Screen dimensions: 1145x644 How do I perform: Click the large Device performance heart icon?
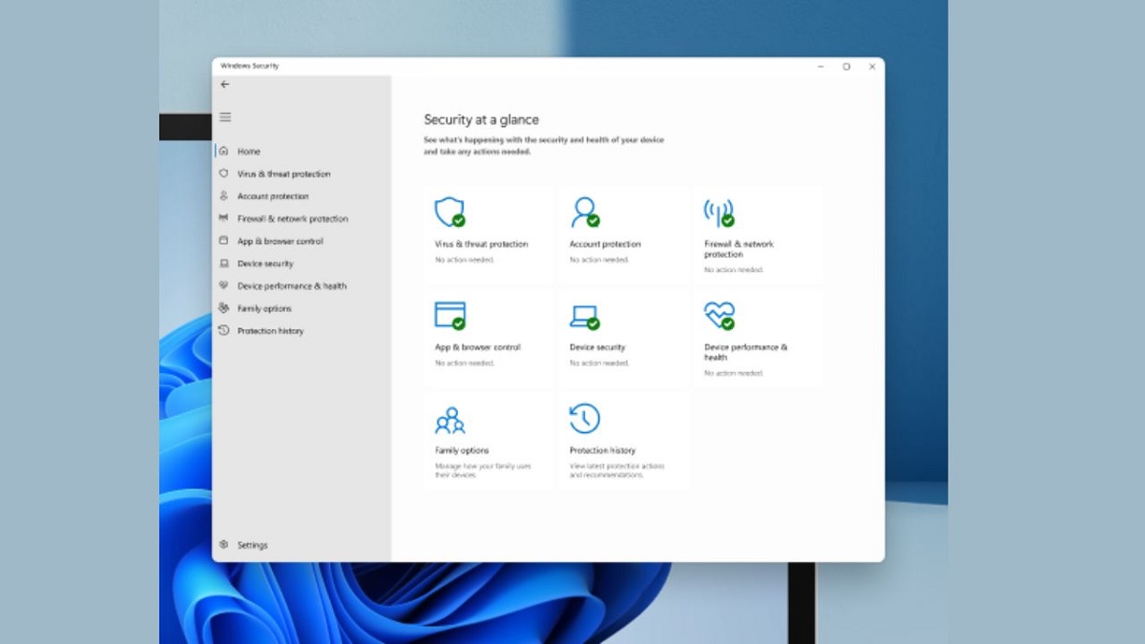pos(719,315)
